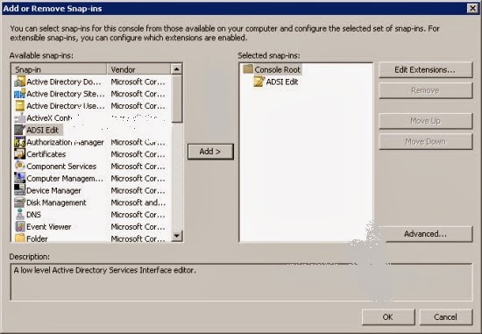Click the Active Directory Users snap-in icon
The width and height of the screenshot is (482, 334).
(x=20, y=106)
